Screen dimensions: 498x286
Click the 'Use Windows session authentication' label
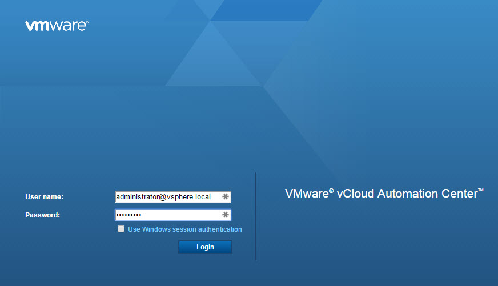[x=184, y=229]
